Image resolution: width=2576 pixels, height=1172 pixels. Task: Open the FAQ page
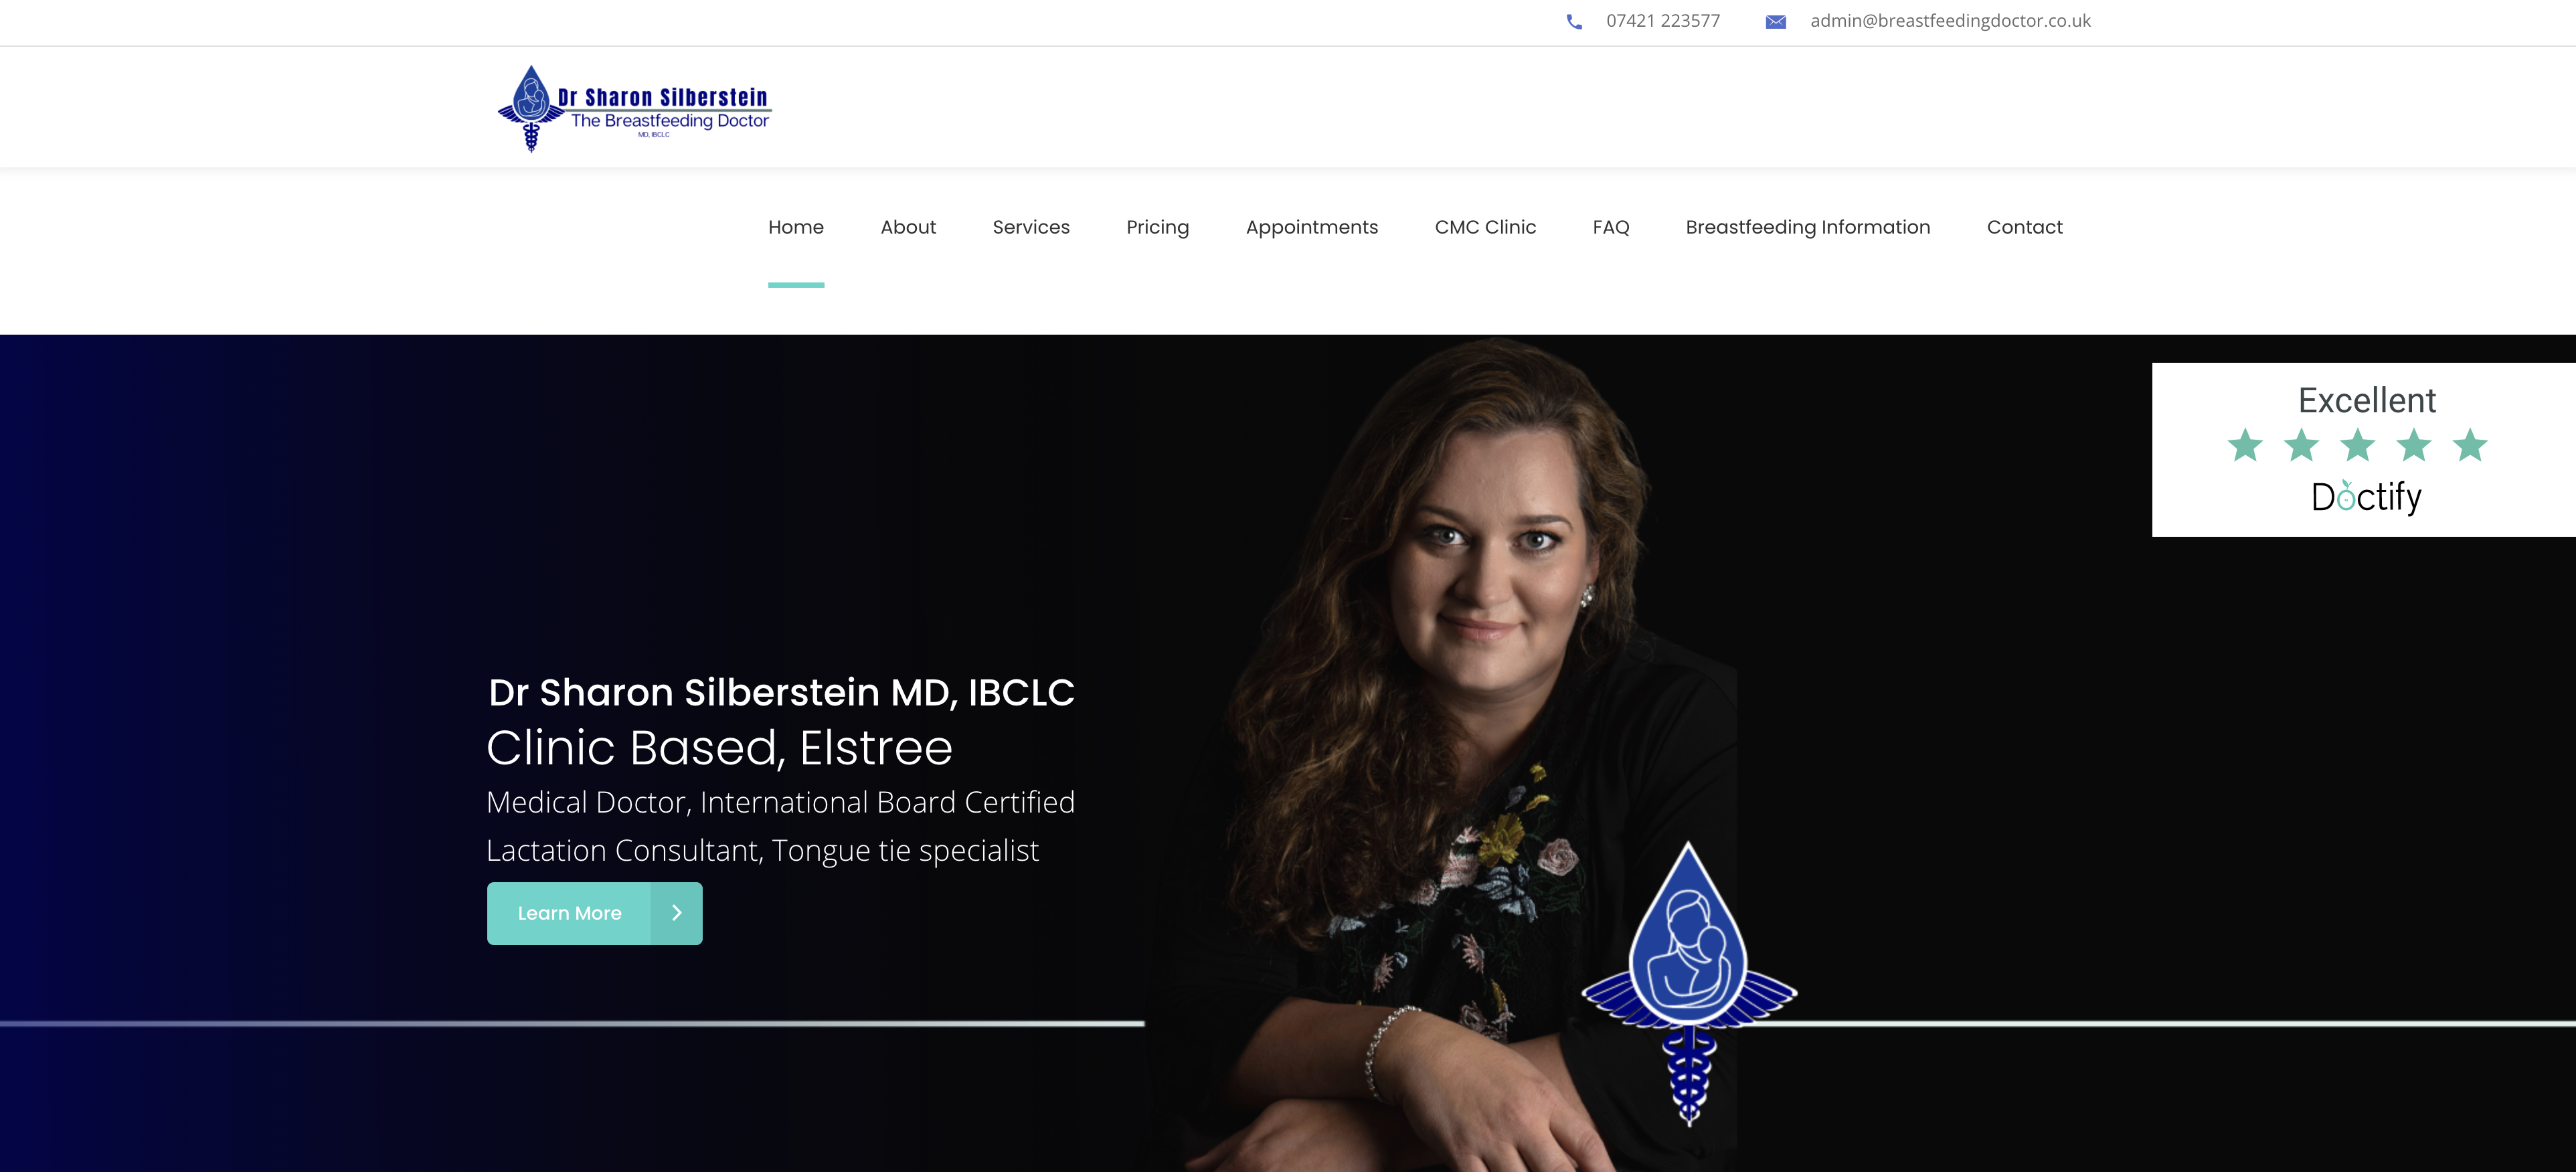pyautogui.click(x=1611, y=227)
